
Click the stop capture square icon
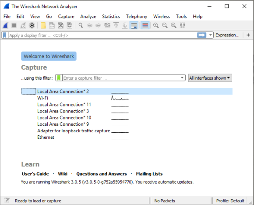click(14, 25)
